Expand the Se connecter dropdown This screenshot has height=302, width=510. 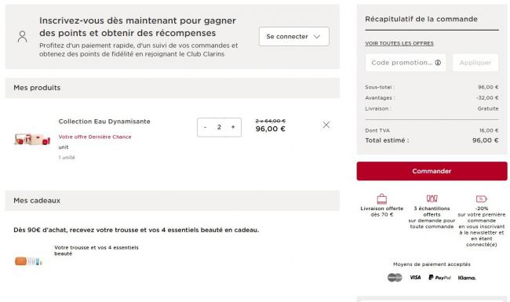point(294,36)
